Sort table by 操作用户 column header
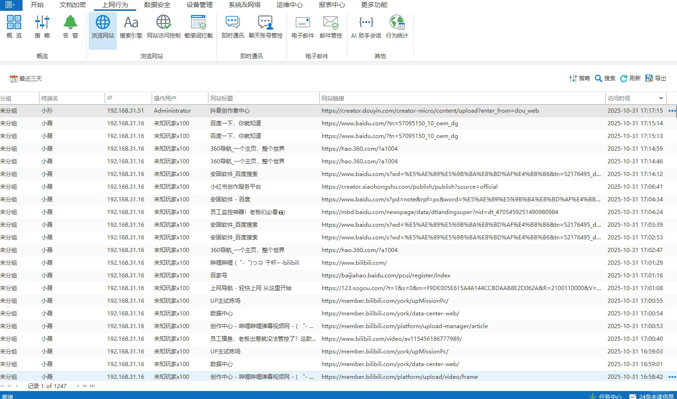This screenshot has height=399, width=677. point(180,98)
